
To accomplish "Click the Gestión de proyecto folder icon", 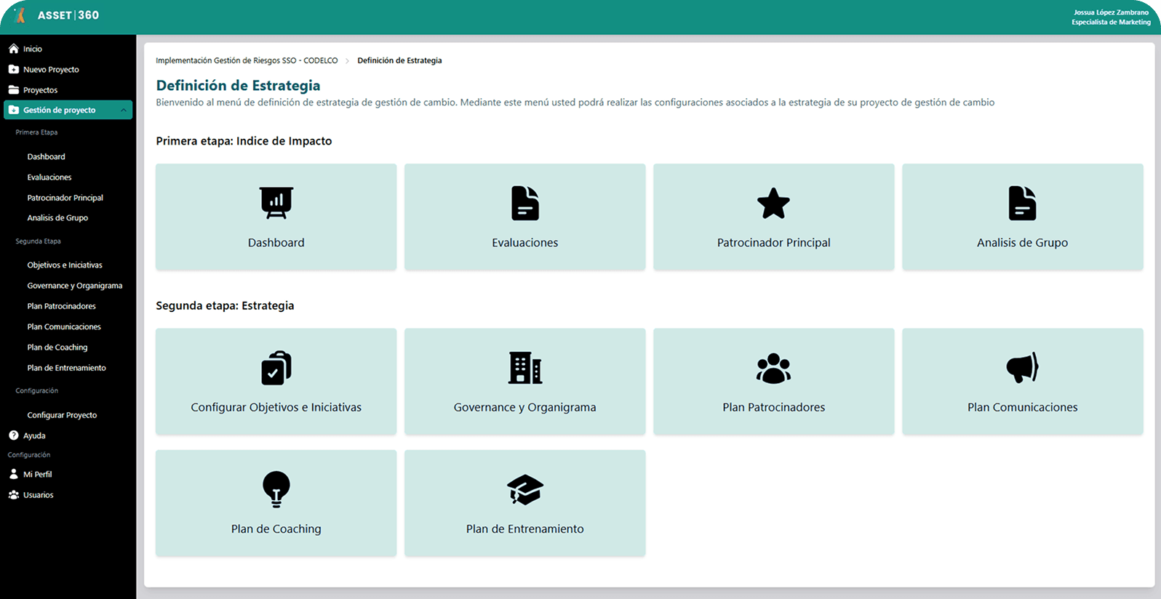I will pos(14,110).
